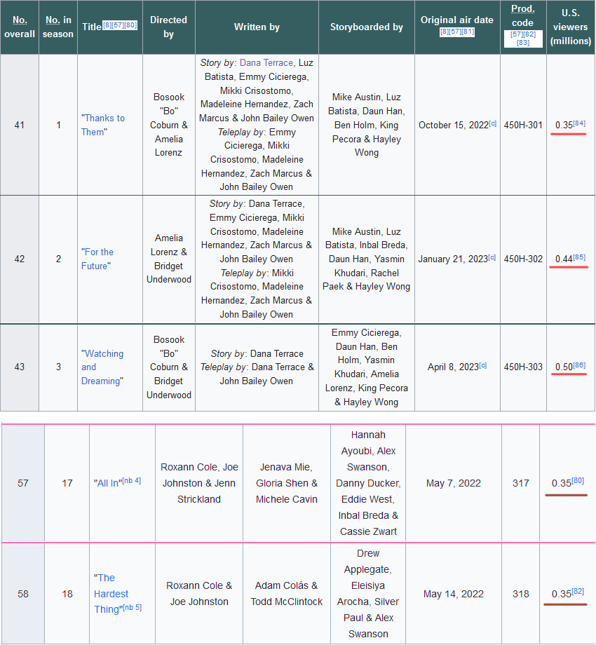The height and width of the screenshot is (645, 596).
Task: Click "Roxann Cole & Joe Johnston" director cell
Action: pos(199,594)
